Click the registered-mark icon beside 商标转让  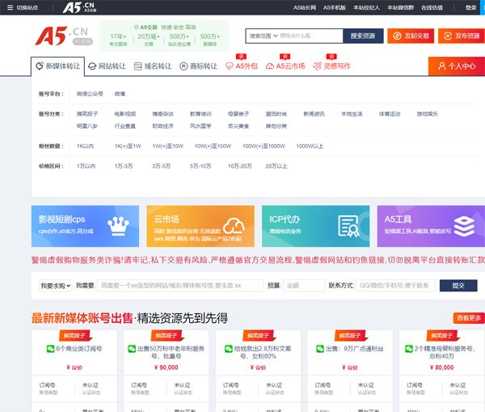pos(183,66)
